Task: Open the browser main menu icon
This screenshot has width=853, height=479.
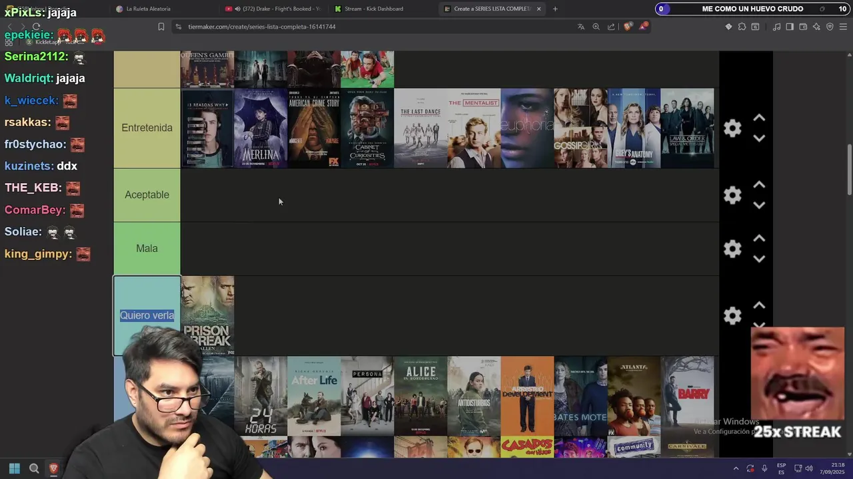Action: pyautogui.click(x=844, y=27)
